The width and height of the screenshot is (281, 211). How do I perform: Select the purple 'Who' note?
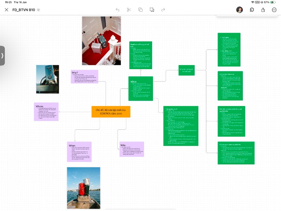point(132,149)
